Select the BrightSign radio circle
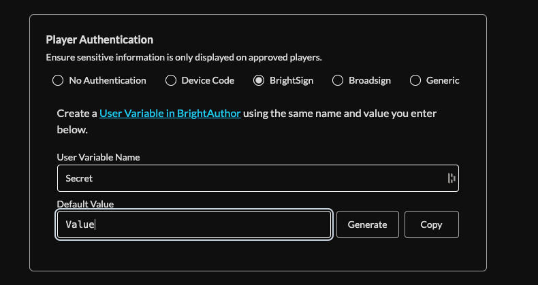 (259, 80)
